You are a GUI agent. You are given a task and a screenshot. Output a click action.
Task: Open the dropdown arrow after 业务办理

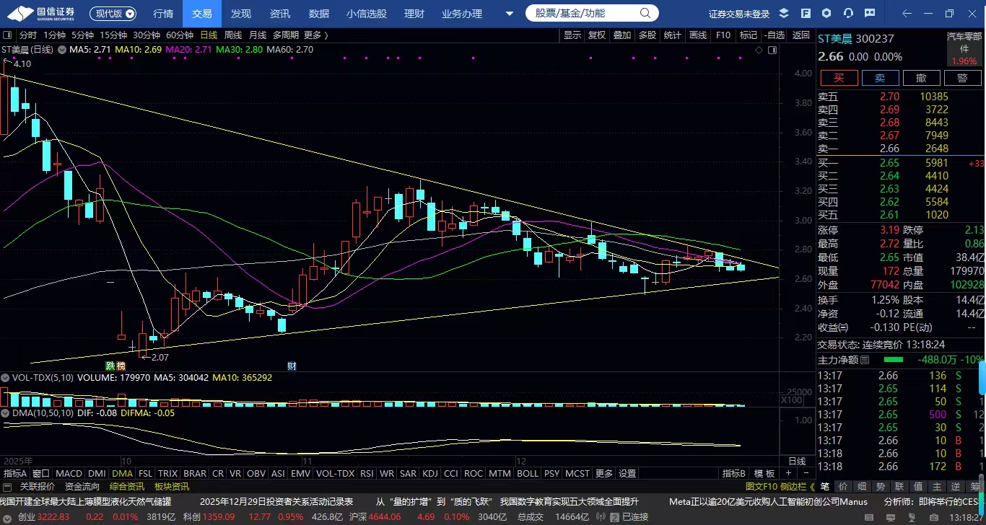click(x=510, y=14)
